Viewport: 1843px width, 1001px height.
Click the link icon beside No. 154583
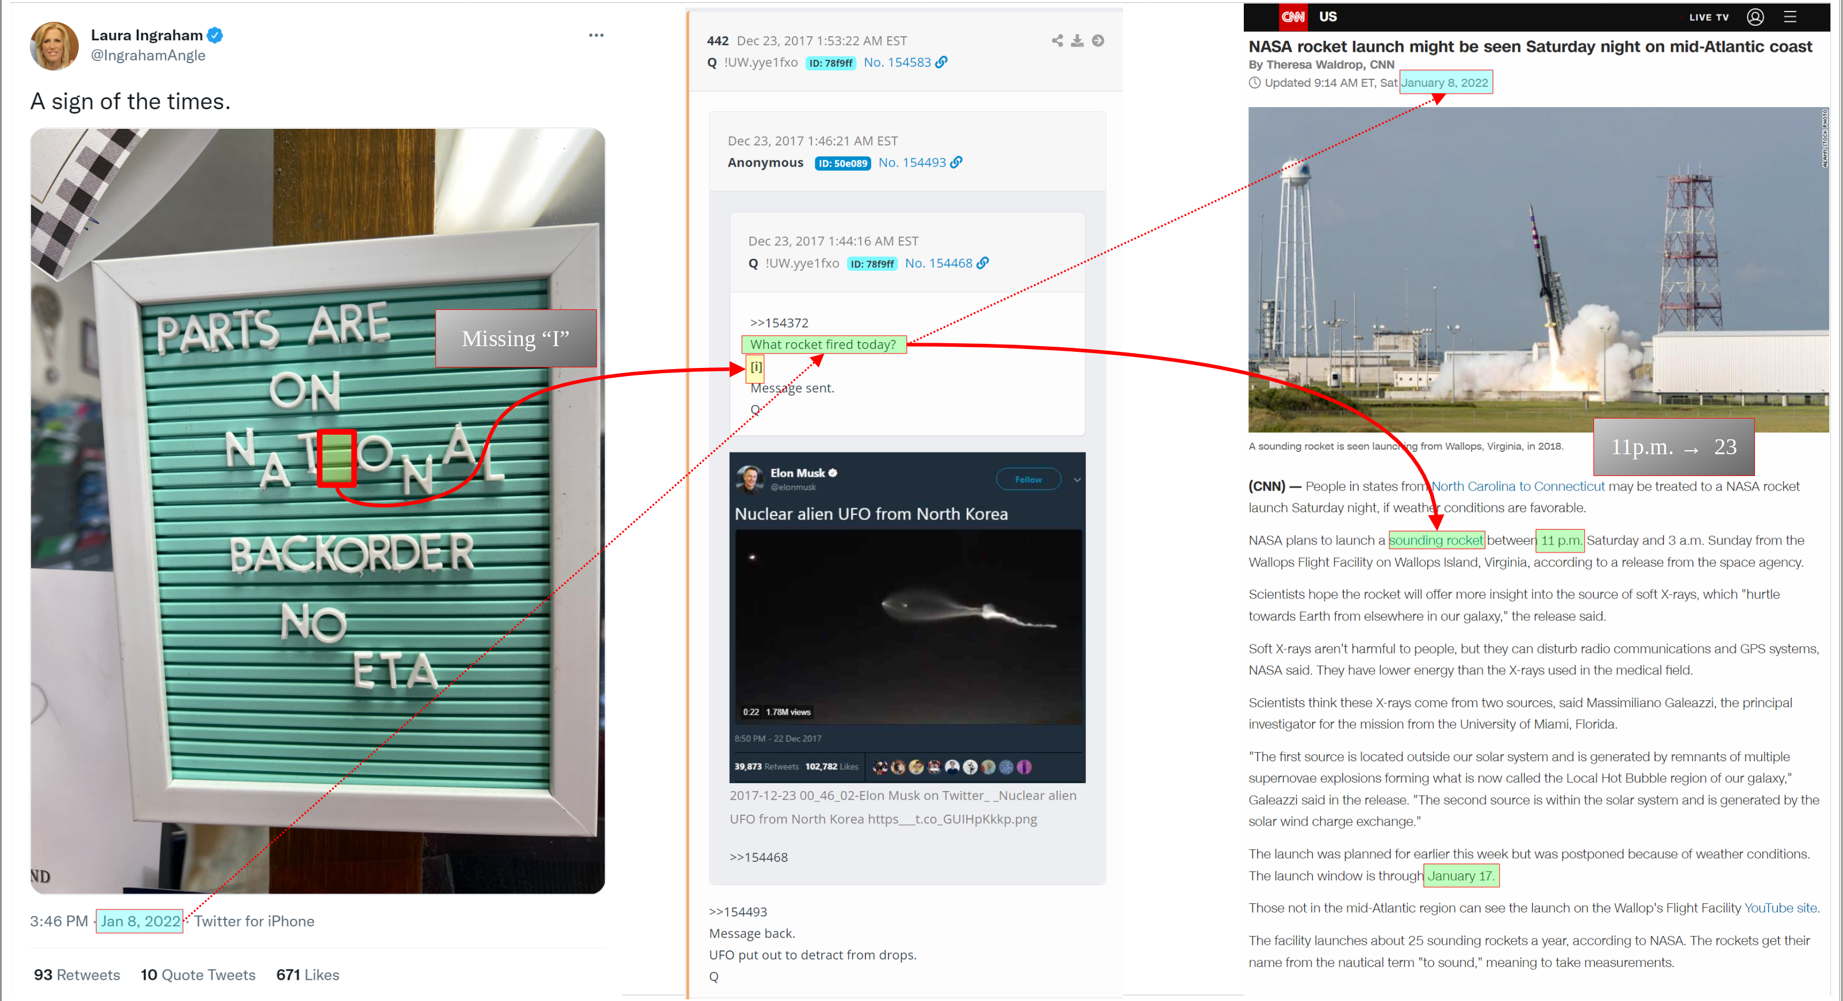tap(941, 62)
